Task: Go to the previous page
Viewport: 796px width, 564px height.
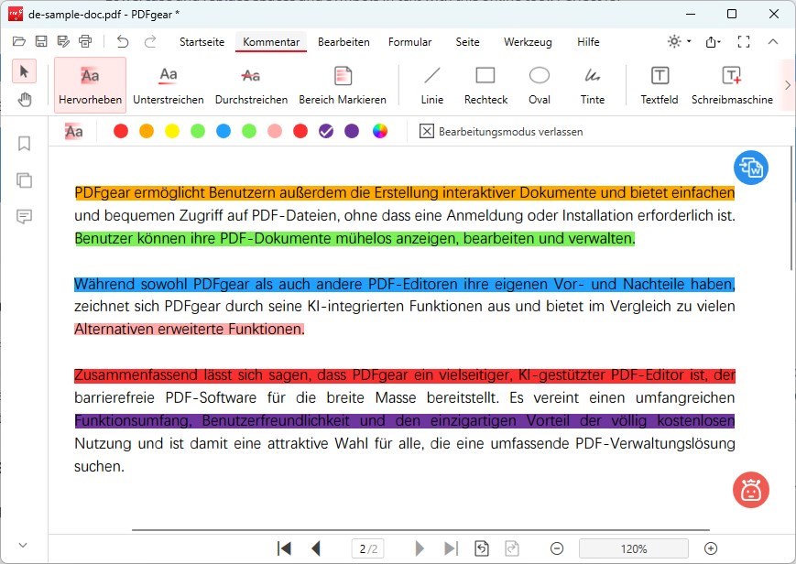Action: click(316, 548)
